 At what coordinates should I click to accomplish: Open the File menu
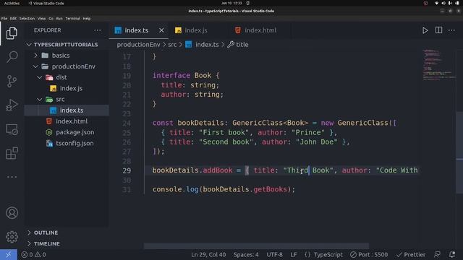pyautogui.click(x=4, y=18)
